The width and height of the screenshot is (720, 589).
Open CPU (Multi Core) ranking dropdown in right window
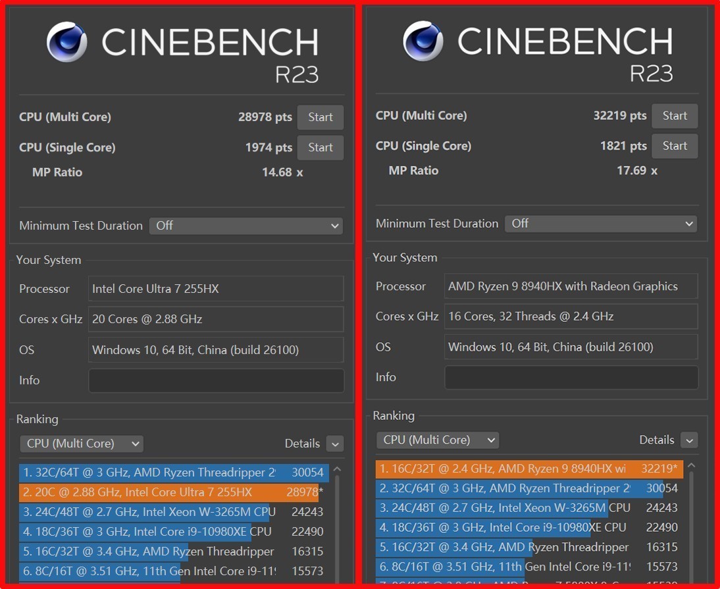pyautogui.click(x=438, y=440)
